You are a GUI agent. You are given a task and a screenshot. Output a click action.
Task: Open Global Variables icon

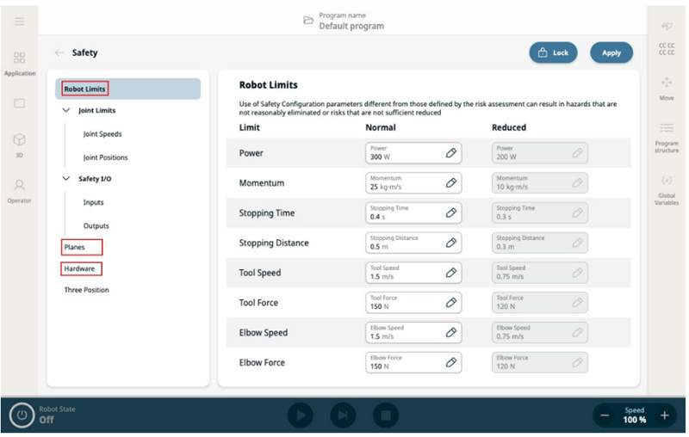[666, 186]
